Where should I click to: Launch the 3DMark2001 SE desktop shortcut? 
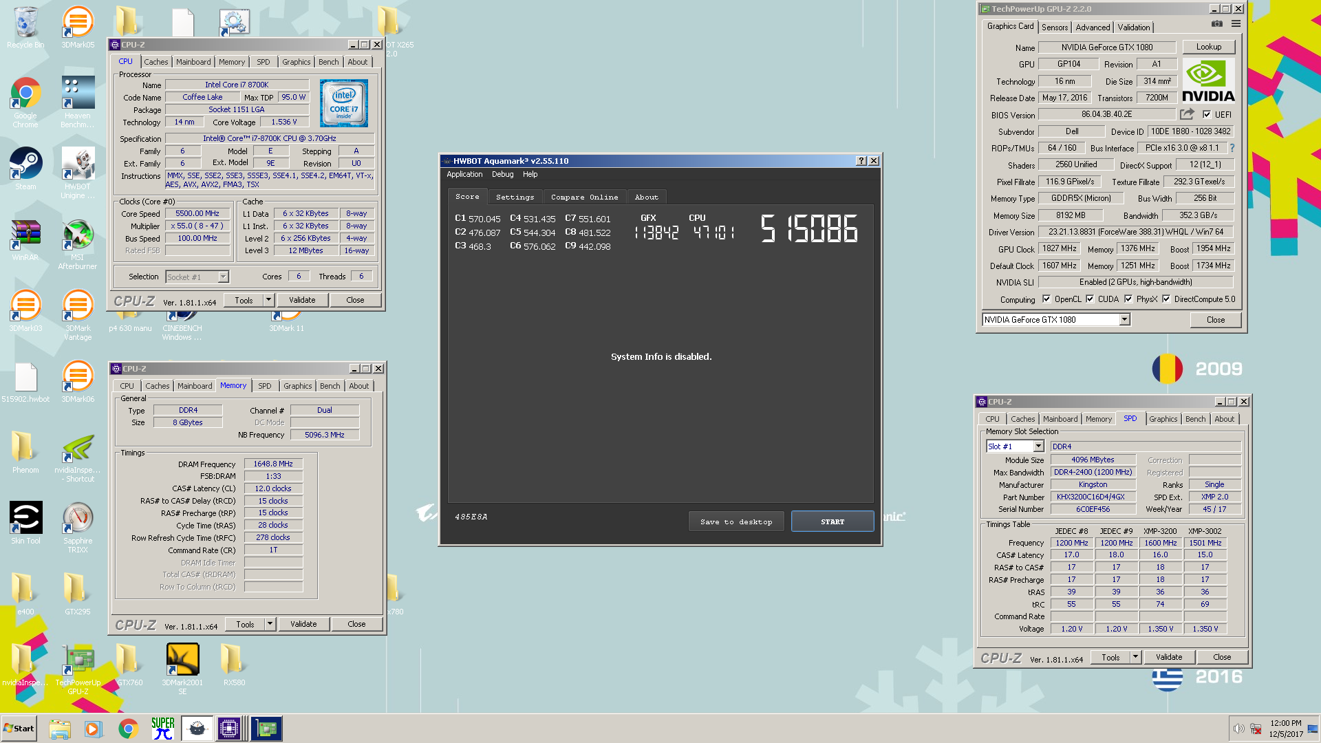182,669
